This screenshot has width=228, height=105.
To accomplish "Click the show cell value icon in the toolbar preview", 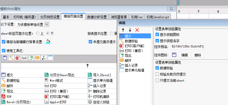I will click(x=50, y=58).
